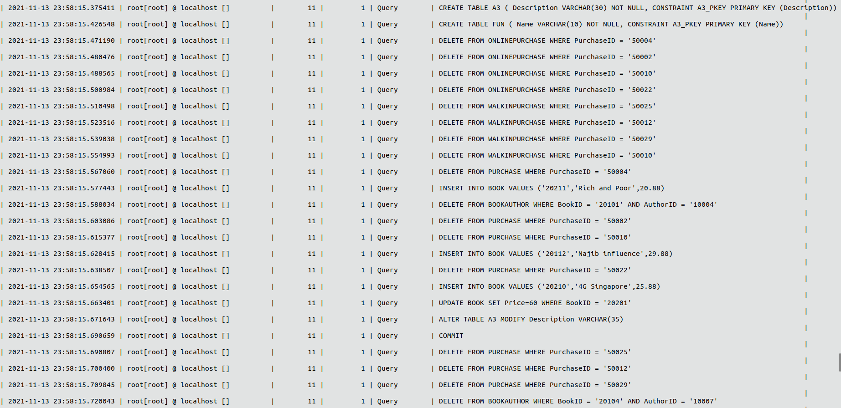Viewport: 841px width, 408px height.
Task: Click timestamp 2021-11-13 23:58:15.539038
Action: [62, 139]
